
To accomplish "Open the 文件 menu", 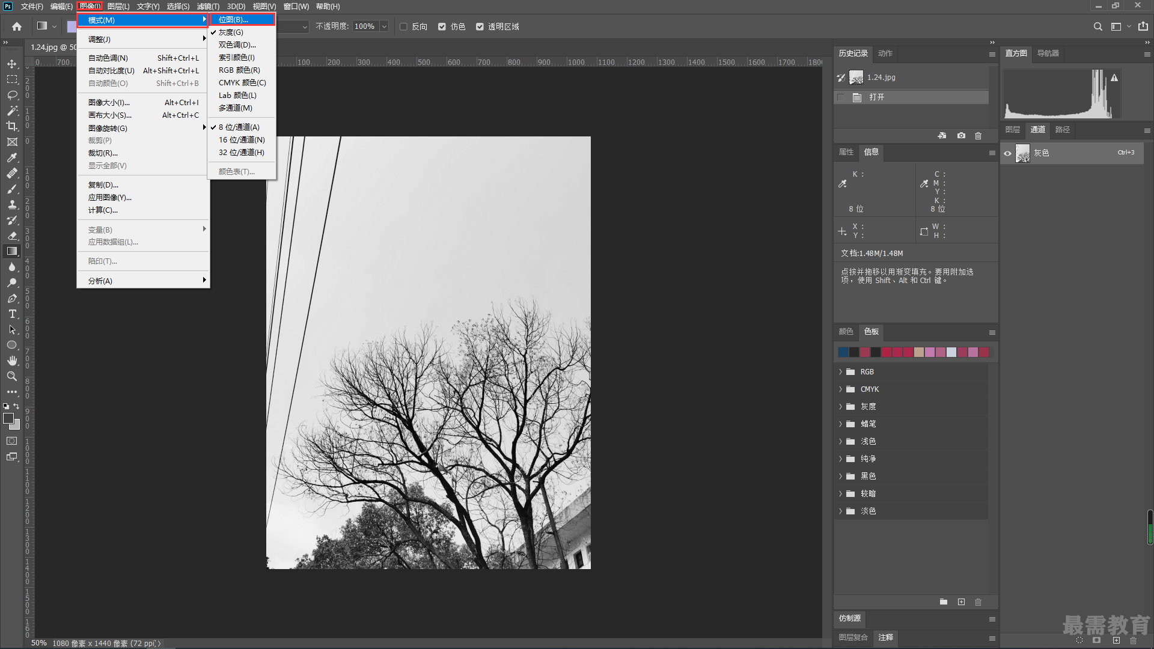I will pos(32,6).
